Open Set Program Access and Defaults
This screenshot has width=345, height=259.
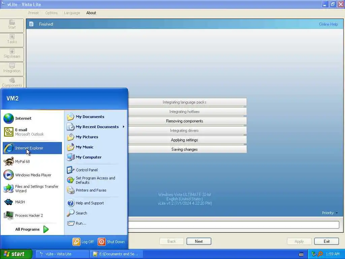coord(96,180)
